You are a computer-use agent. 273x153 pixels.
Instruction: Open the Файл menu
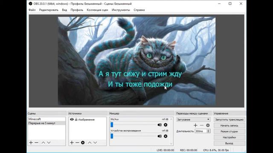(32, 10)
